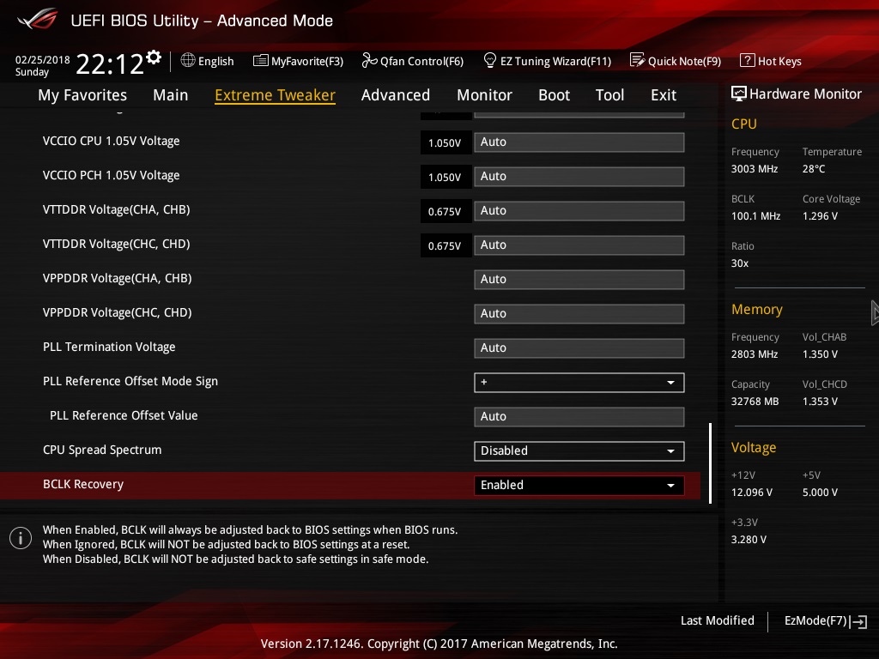Image resolution: width=879 pixels, height=659 pixels.
Task: Click VPPDDR Voltage(CHA, CHB) Auto field
Action: point(579,280)
